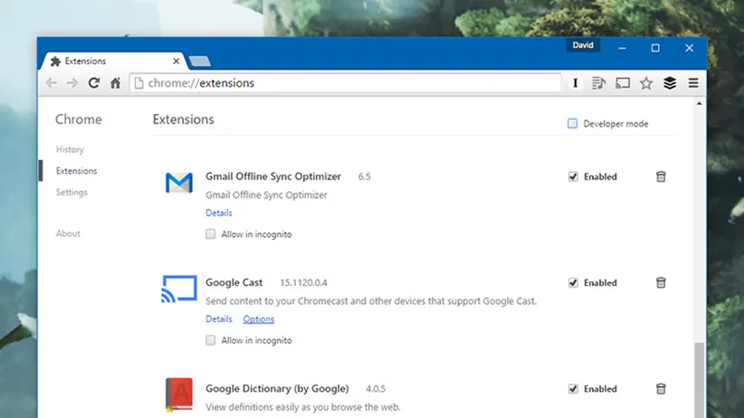
Task: Remove Gmail Offline Sync Optimizer via trash icon
Action: [x=661, y=176]
